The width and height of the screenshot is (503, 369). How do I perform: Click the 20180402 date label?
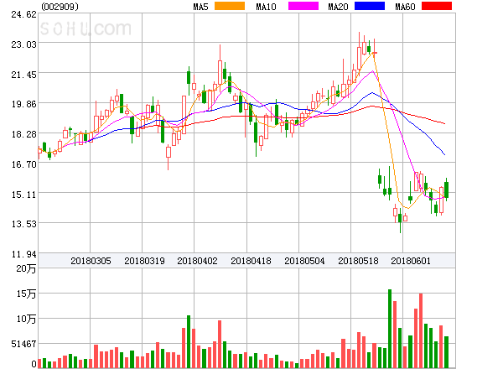[x=197, y=261]
